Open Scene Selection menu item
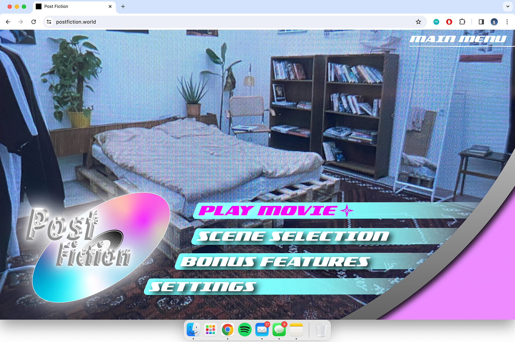The image size is (515, 342). click(x=292, y=236)
